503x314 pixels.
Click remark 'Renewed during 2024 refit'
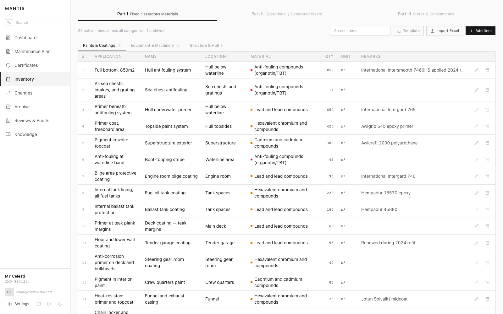point(388,243)
